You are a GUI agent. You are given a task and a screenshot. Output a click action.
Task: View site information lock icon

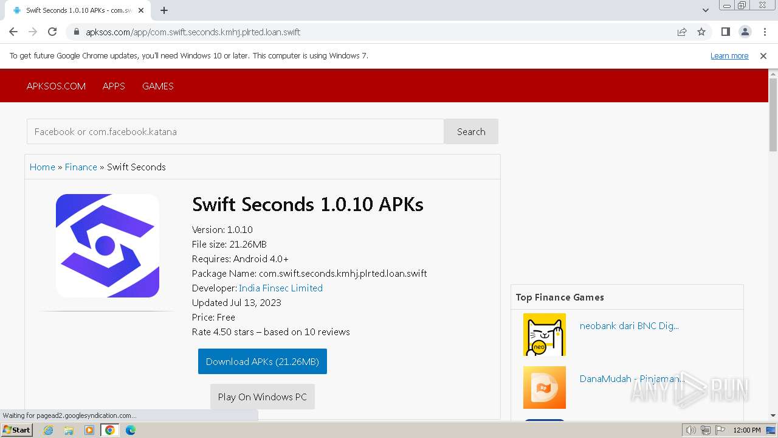point(76,32)
